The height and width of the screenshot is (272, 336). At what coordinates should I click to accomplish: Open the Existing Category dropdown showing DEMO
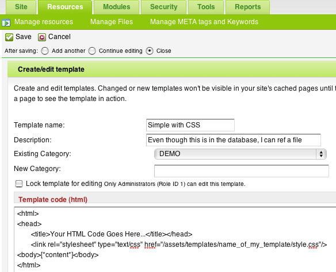click(x=240, y=154)
